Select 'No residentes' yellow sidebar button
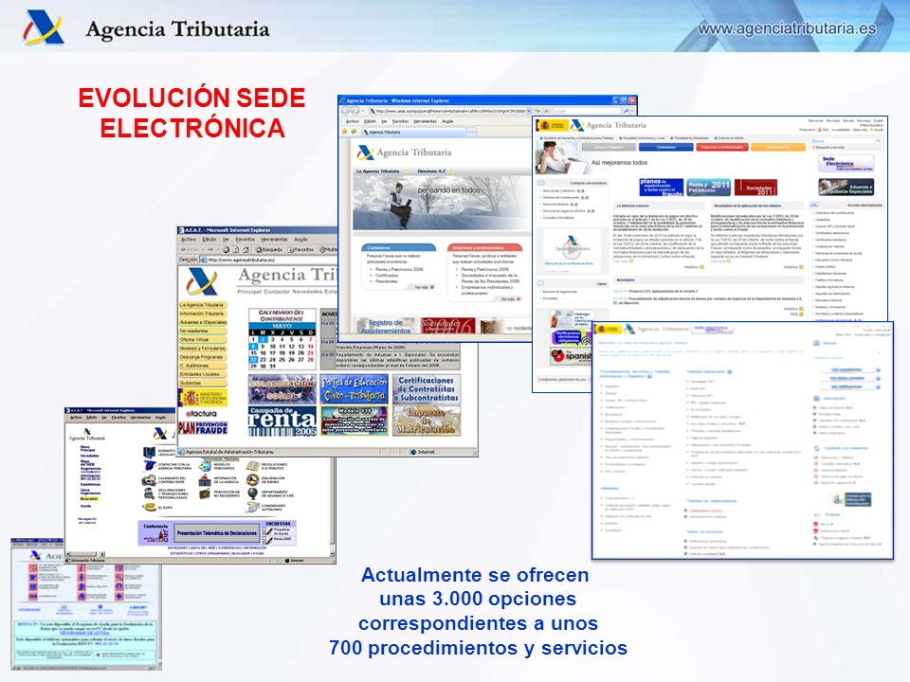 pyautogui.click(x=203, y=332)
